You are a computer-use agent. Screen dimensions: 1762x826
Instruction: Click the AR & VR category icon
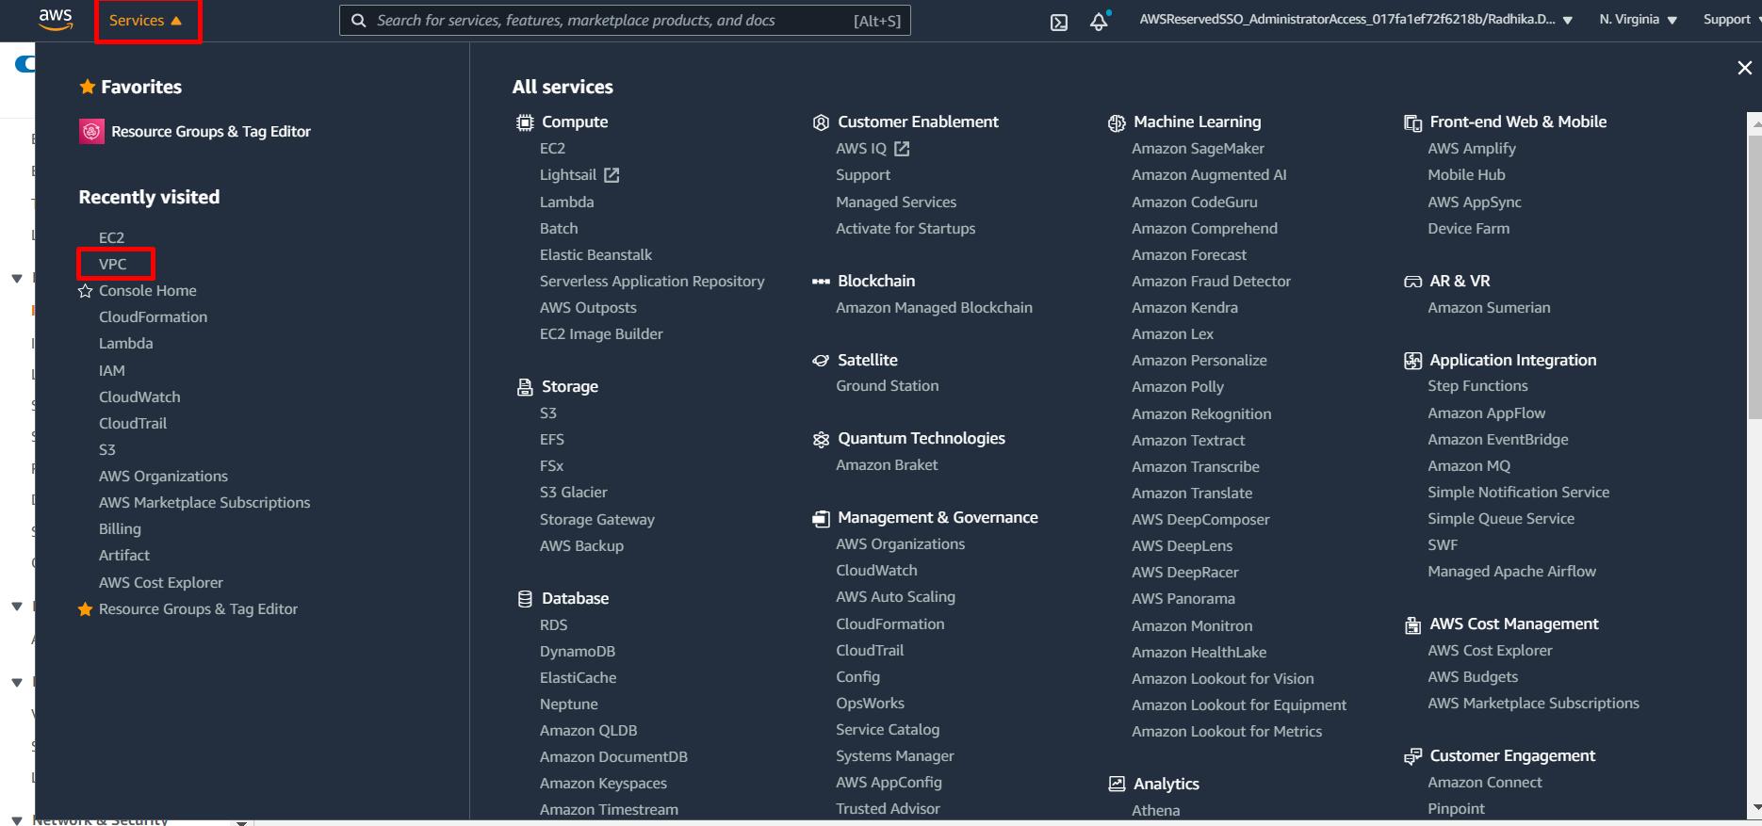pos(1412,282)
